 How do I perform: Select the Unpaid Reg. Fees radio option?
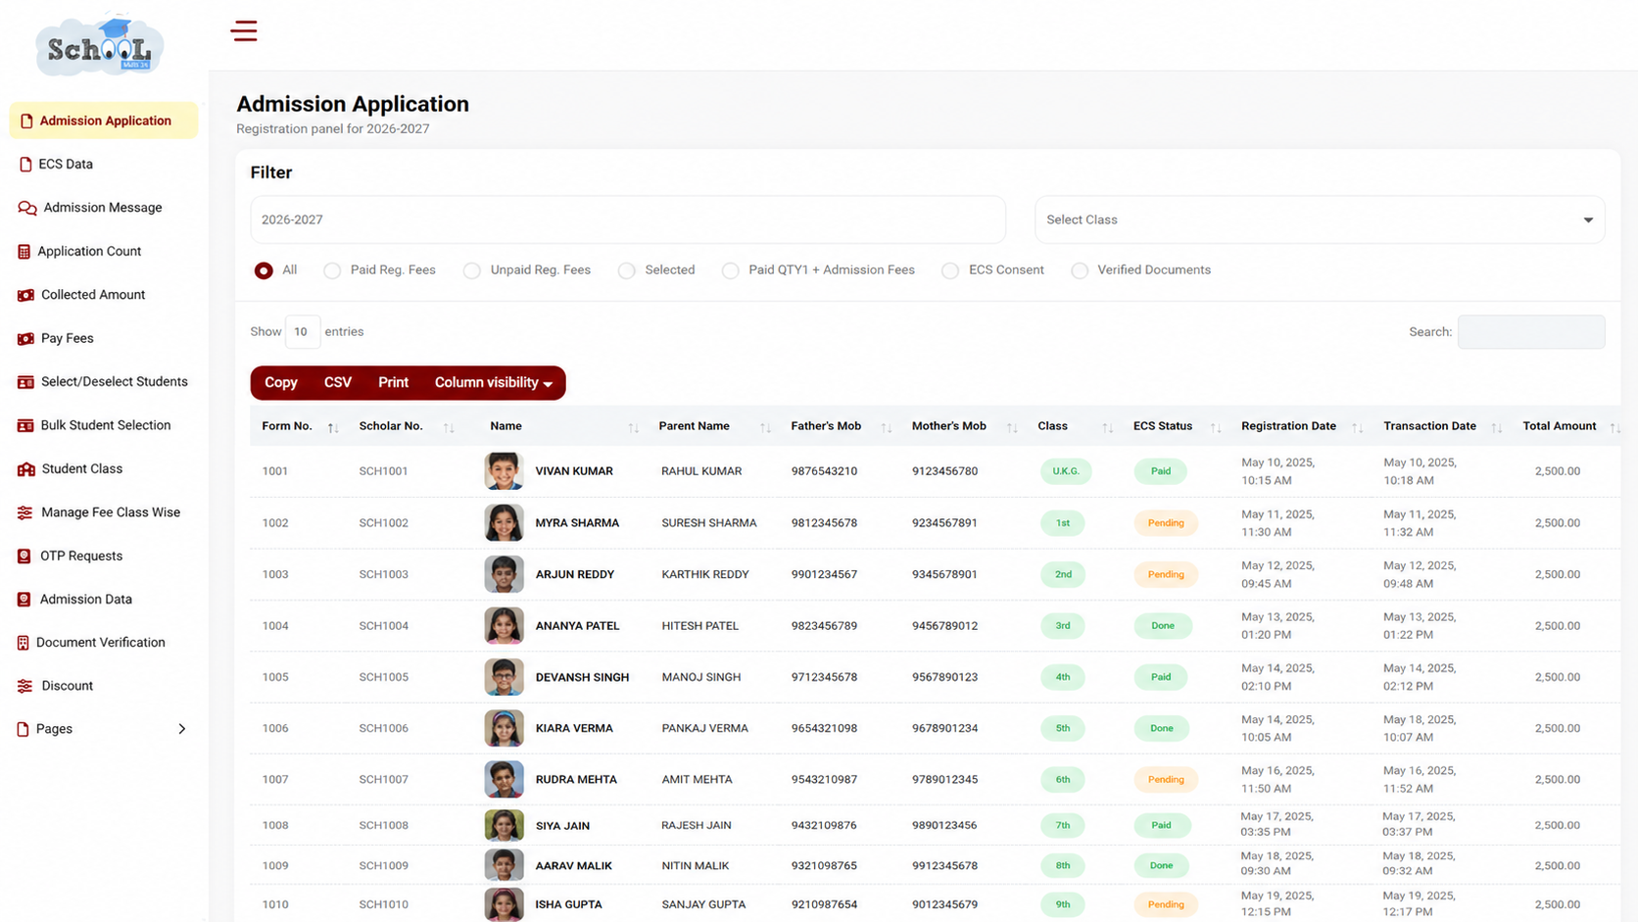[x=472, y=270]
